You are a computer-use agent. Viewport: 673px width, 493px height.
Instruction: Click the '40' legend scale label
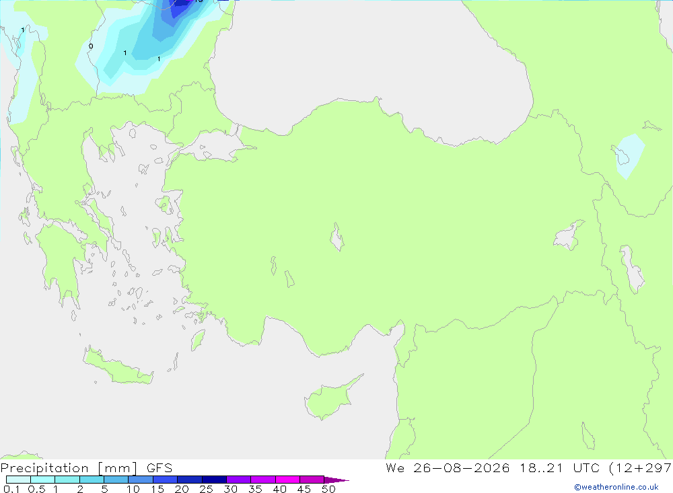click(x=279, y=489)
